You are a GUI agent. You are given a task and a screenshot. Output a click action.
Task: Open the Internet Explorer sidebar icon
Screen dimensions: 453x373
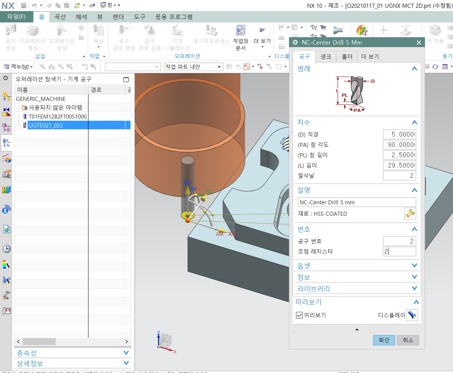[x=6, y=229]
